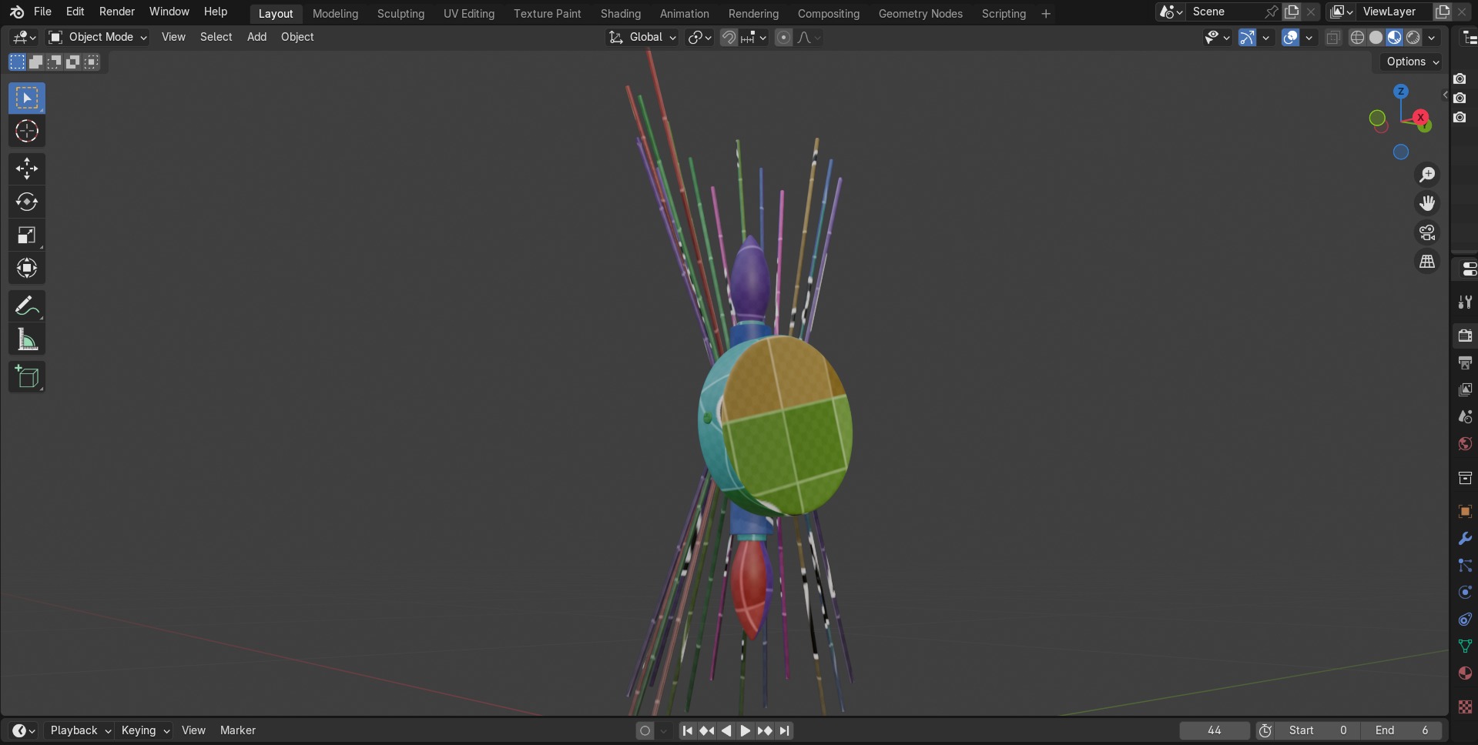
Task: Switch to Geometry Nodes workspace tab
Action: [920, 14]
